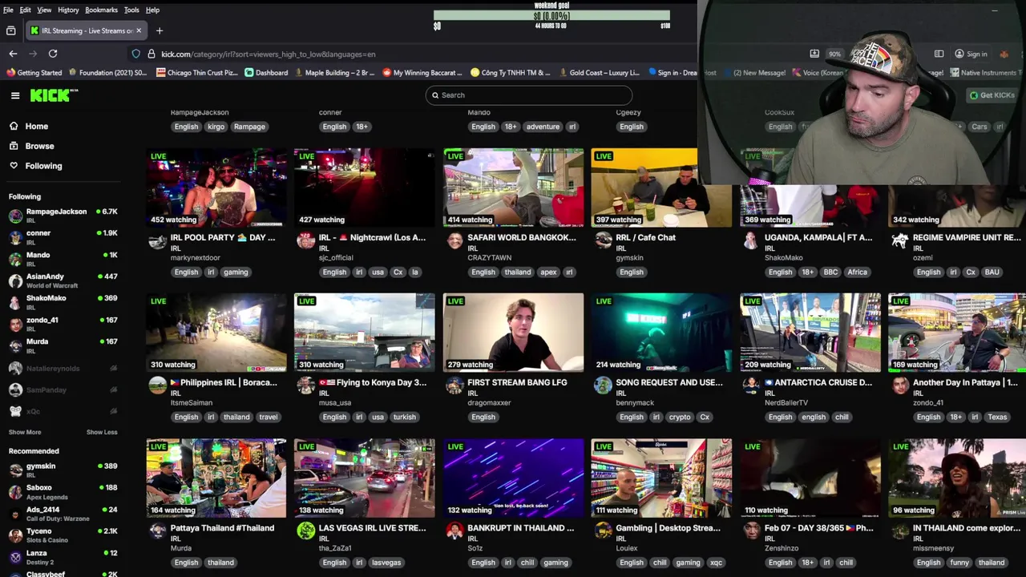Click the lasvegas tag under LAS VEGAS stream

coord(386,562)
